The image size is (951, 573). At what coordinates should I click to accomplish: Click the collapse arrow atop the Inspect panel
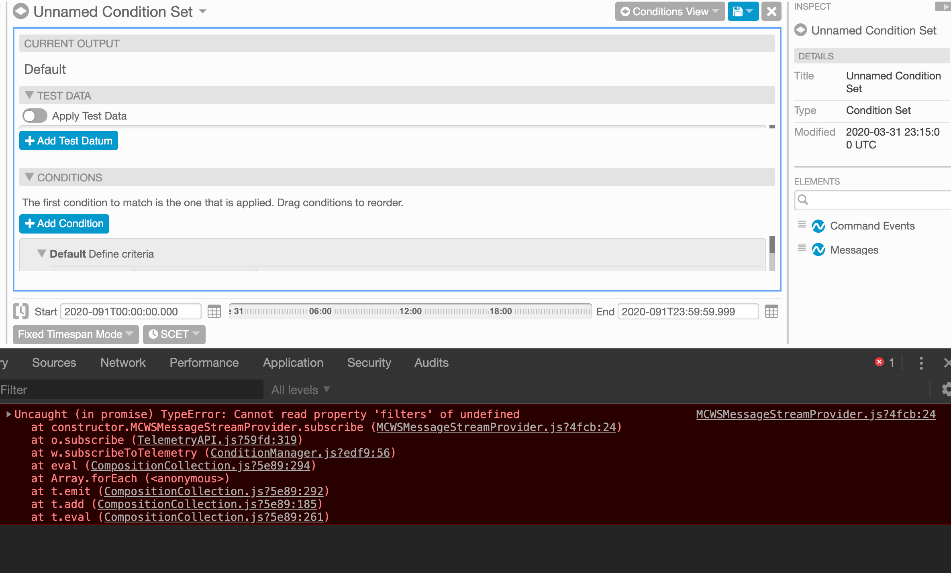pyautogui.click(x=945, y=6)
